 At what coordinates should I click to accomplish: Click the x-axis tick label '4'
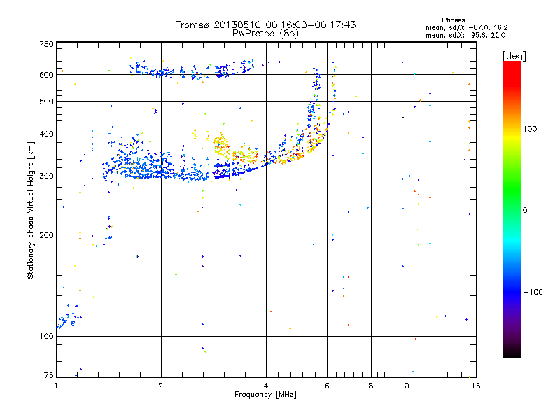pos(266,386)
